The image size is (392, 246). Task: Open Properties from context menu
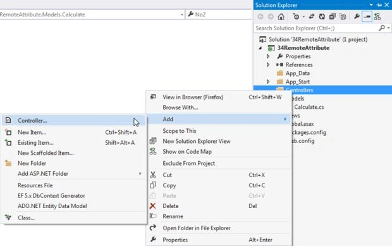219,240
